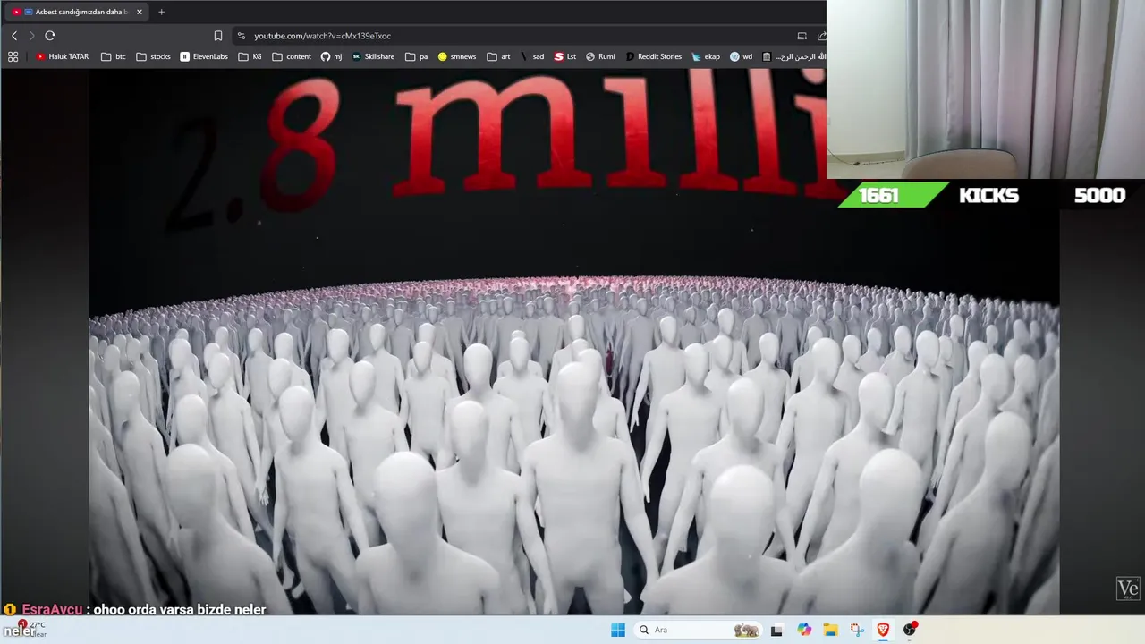Open Task View on the taskbar
This screenshot has width=1145, height=644.
776,630
